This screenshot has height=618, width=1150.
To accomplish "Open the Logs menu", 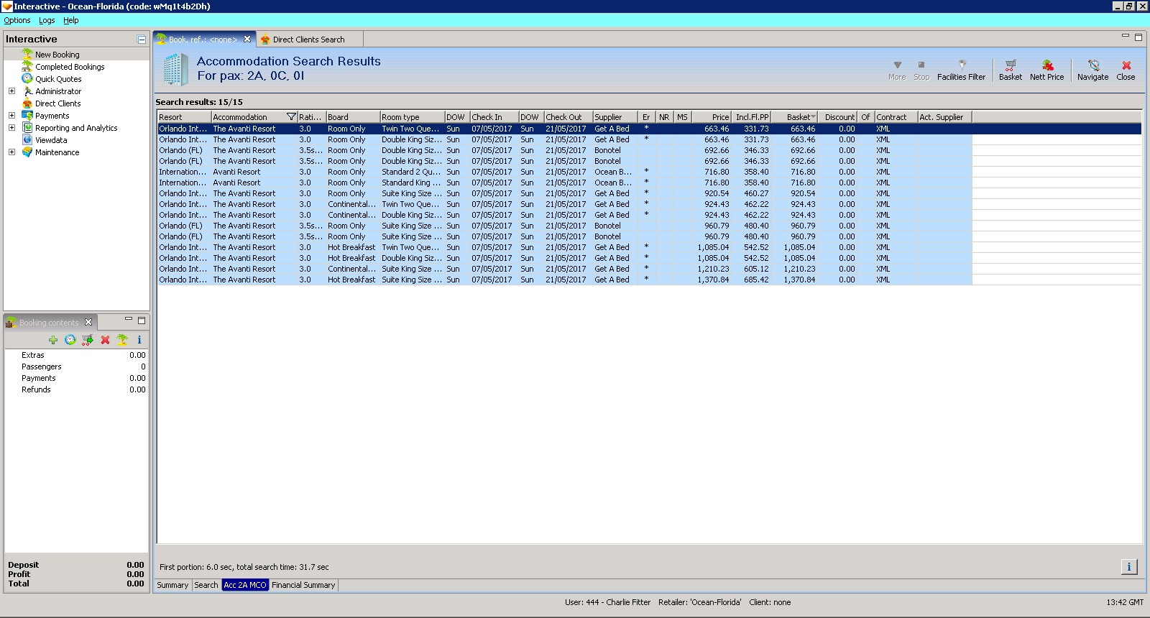I will 47,20.
